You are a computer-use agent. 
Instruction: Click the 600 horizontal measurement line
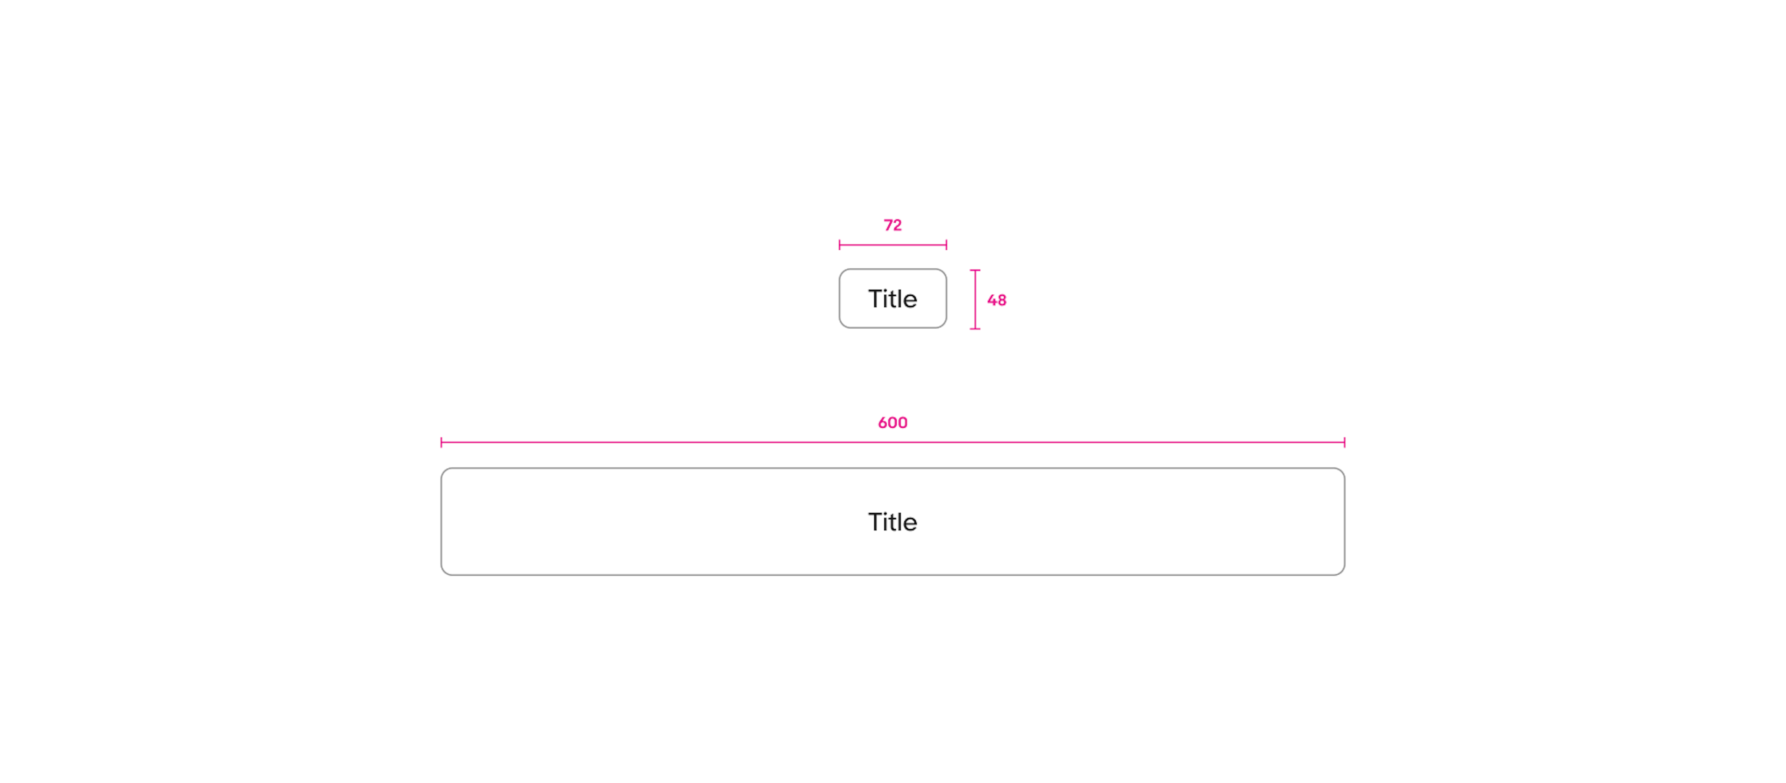coord(893,442)
